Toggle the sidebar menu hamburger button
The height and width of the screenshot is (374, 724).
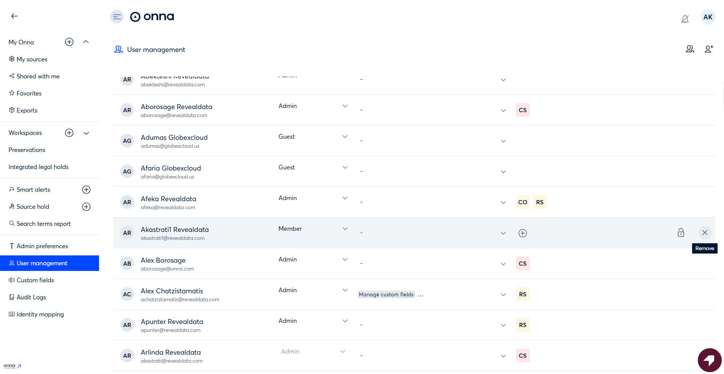(117, 17)
